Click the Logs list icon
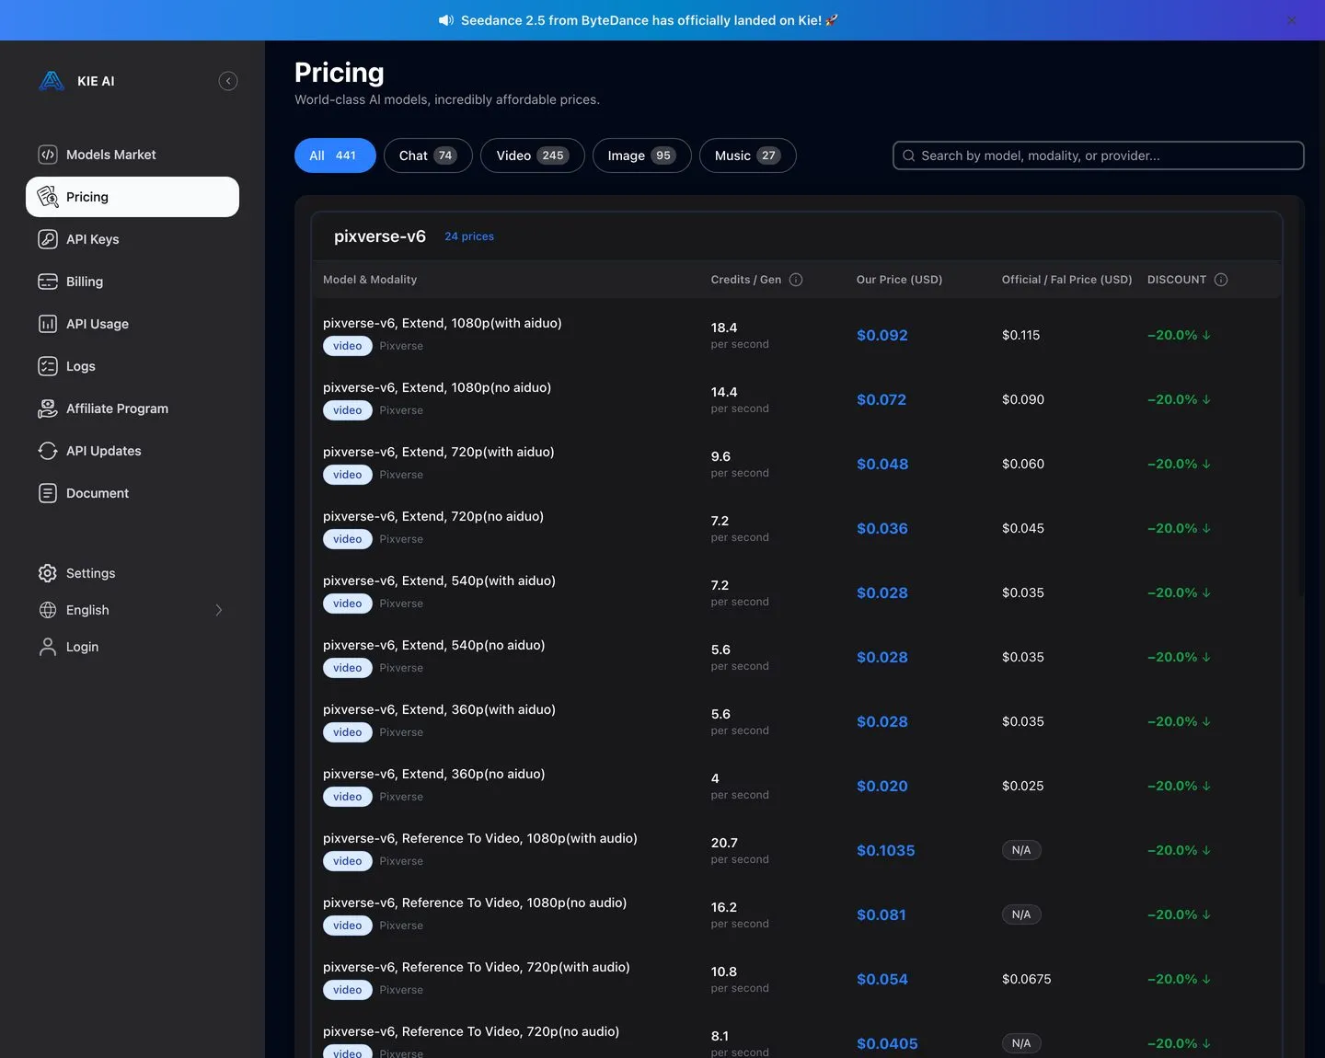This screenshot has height=1058, width=1325. (x=48, y=366)
